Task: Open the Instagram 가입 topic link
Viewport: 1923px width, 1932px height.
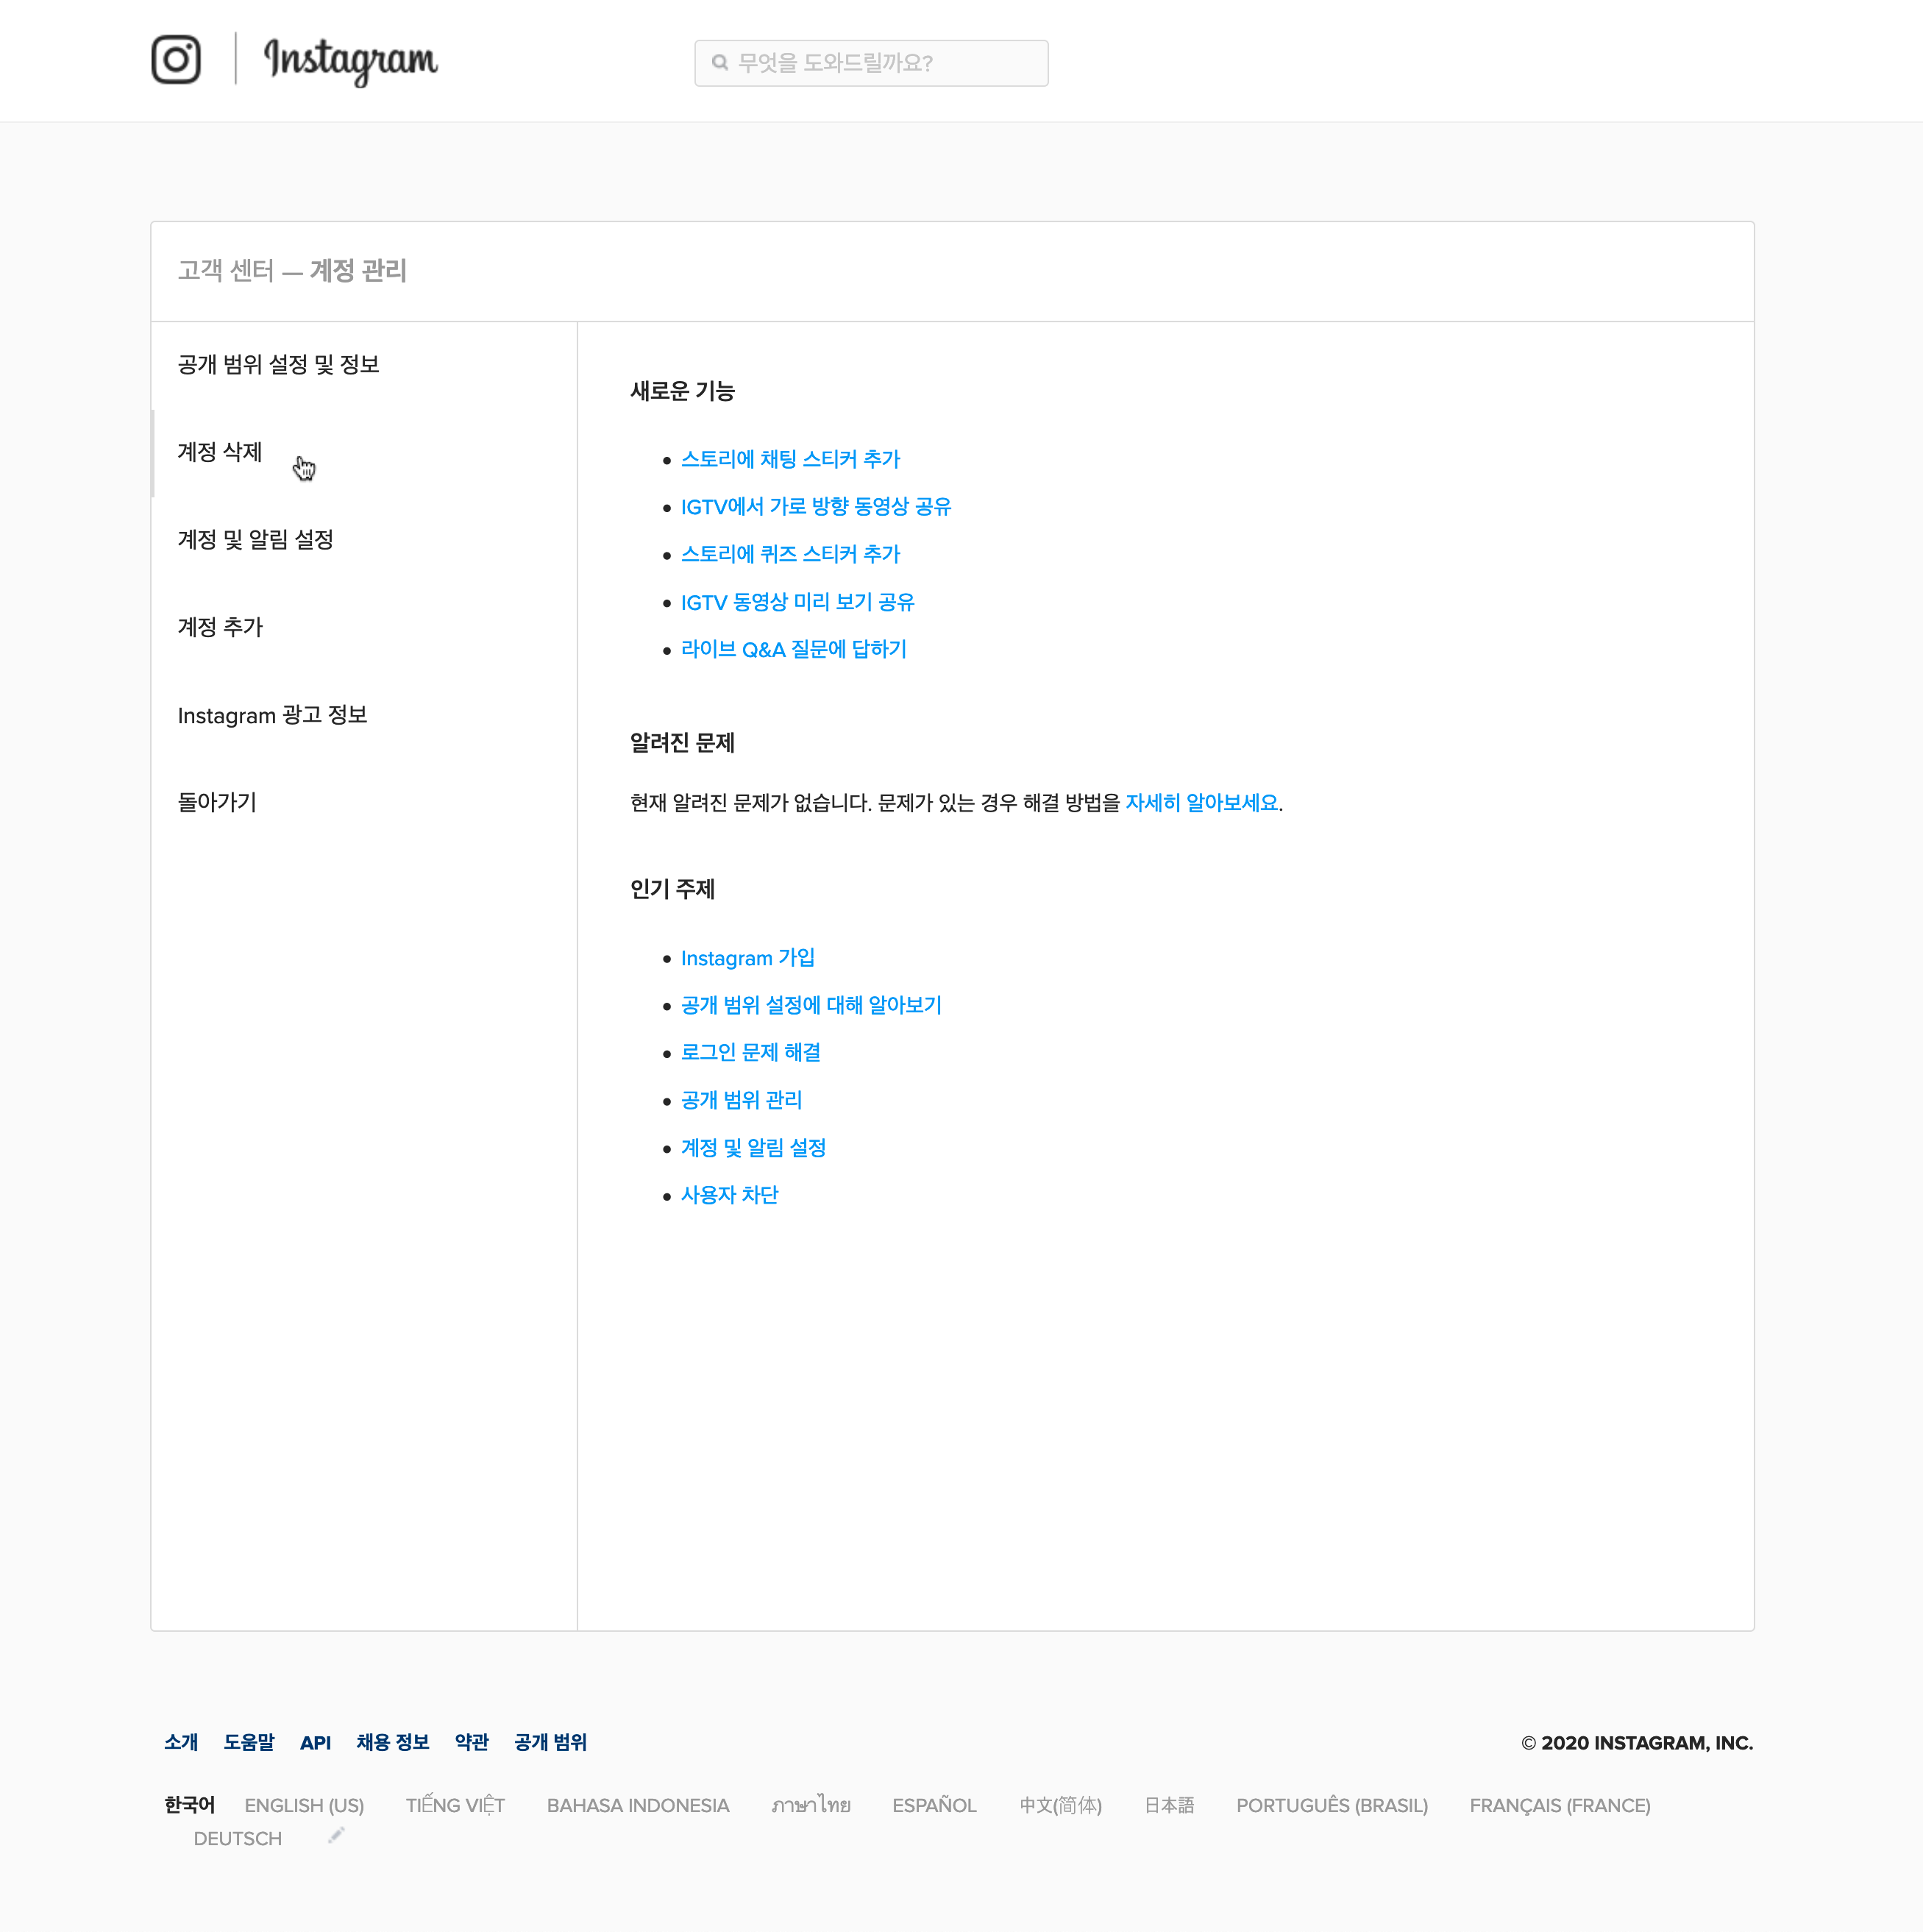Action: click(x=748, y=958)
